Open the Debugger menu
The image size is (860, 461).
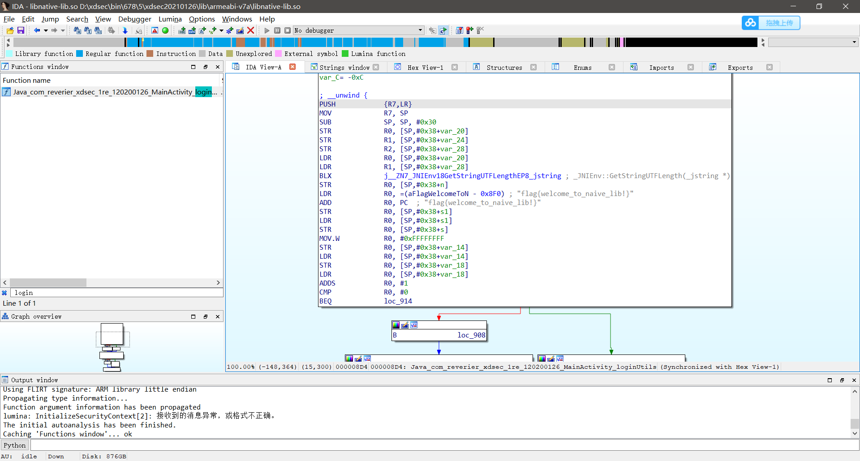coord(134,19)
